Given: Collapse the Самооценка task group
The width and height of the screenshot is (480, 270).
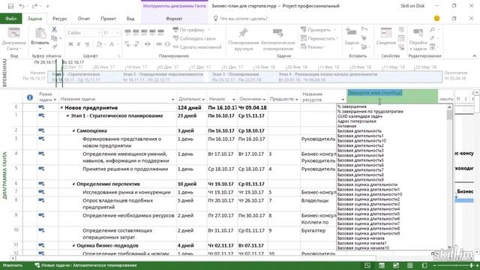Looking at the screenshot, I should click(x=73, y=130).
